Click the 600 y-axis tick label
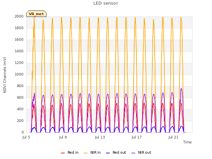212x159 pixels. (x=20, y=97)
